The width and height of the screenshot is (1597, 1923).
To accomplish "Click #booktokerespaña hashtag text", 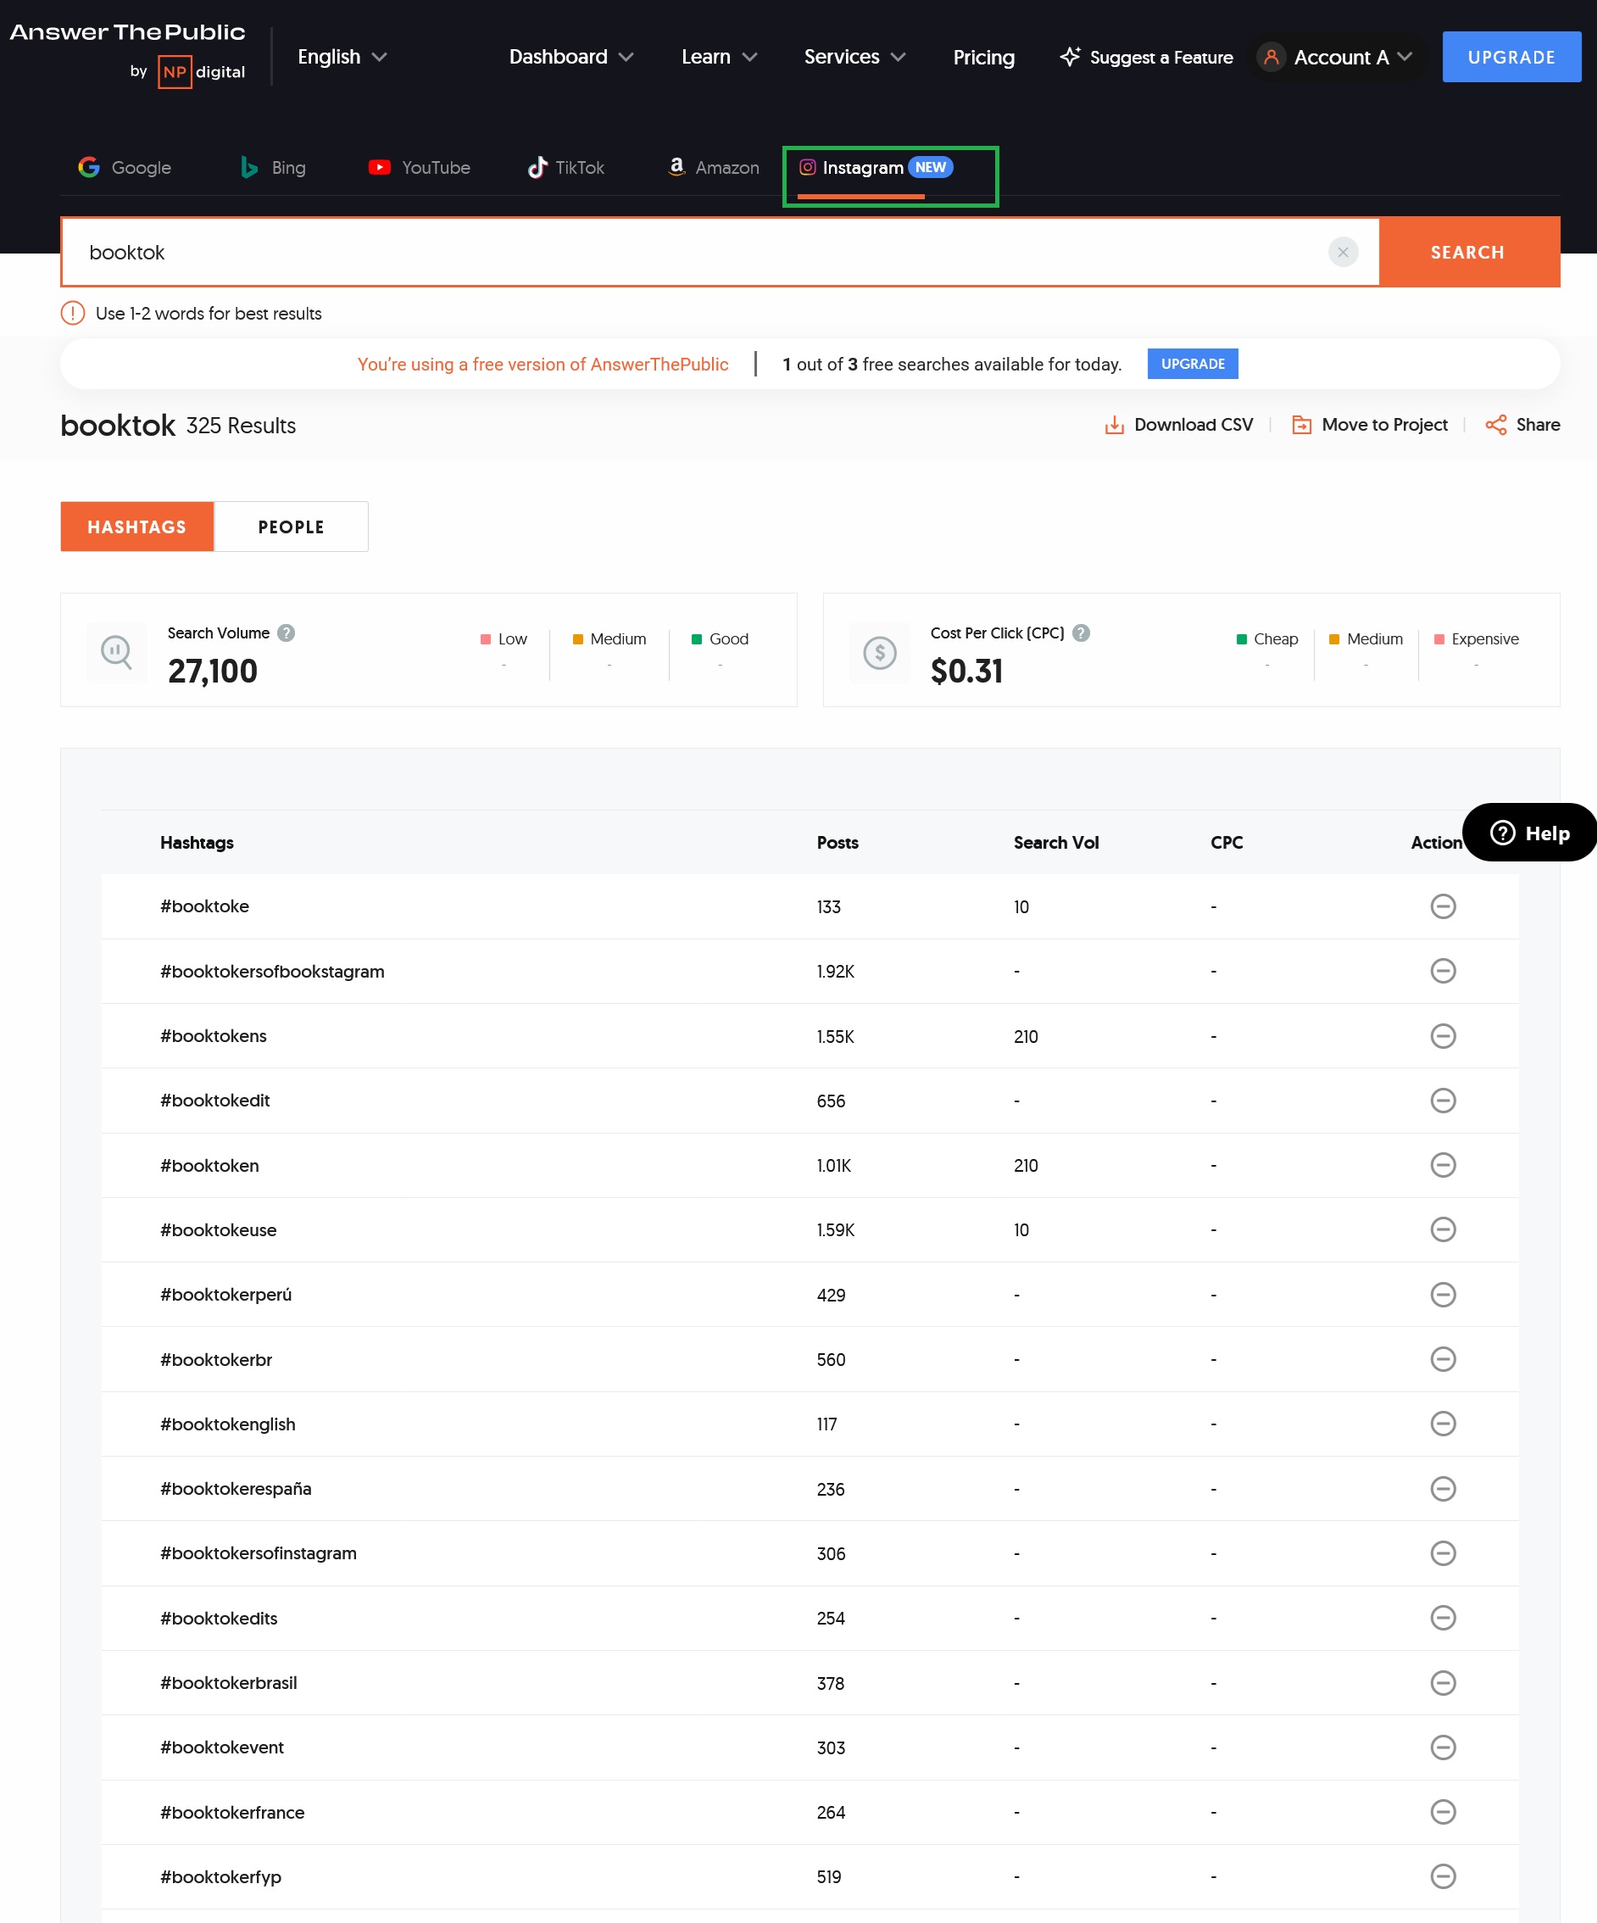I will [x=236, y=1488].
